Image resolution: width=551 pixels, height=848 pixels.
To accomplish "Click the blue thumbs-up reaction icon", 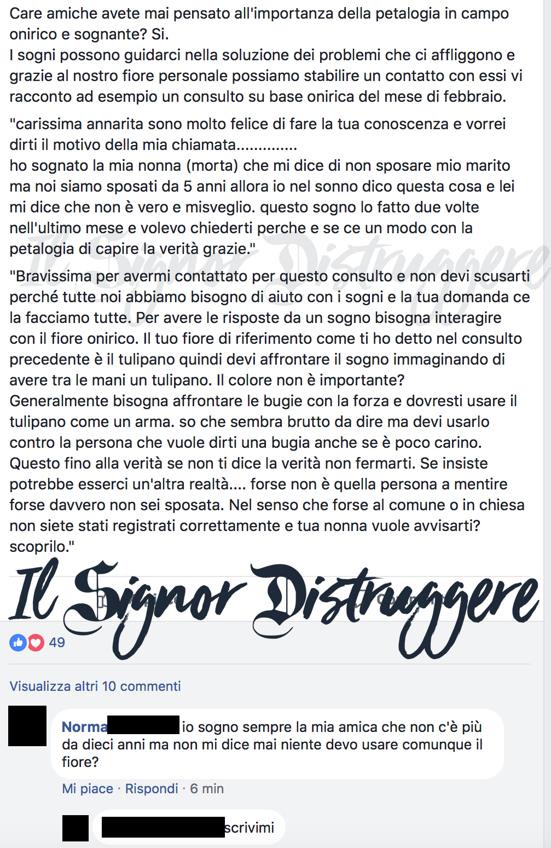I will click(x=18, y=642).
